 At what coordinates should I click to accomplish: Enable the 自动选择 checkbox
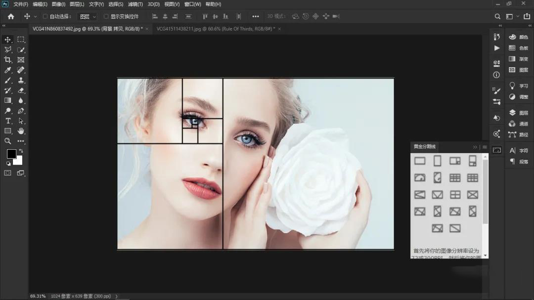coord(45,16)
